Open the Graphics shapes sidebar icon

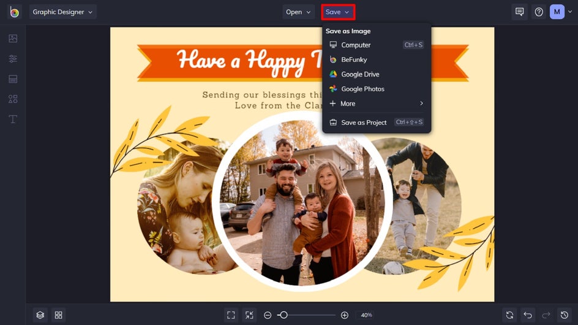(13, 99)
